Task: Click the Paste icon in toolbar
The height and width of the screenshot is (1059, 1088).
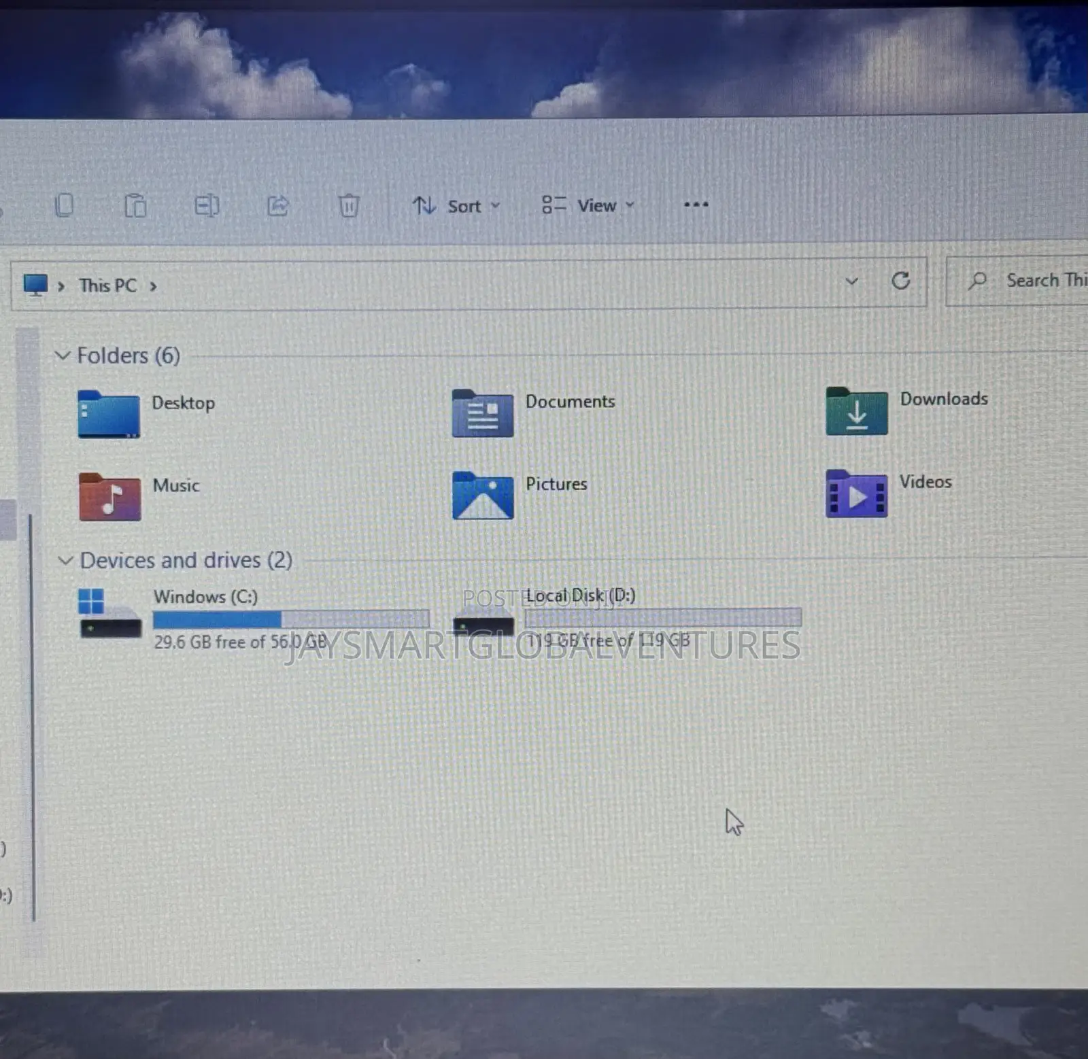Action: coord(135,205)
